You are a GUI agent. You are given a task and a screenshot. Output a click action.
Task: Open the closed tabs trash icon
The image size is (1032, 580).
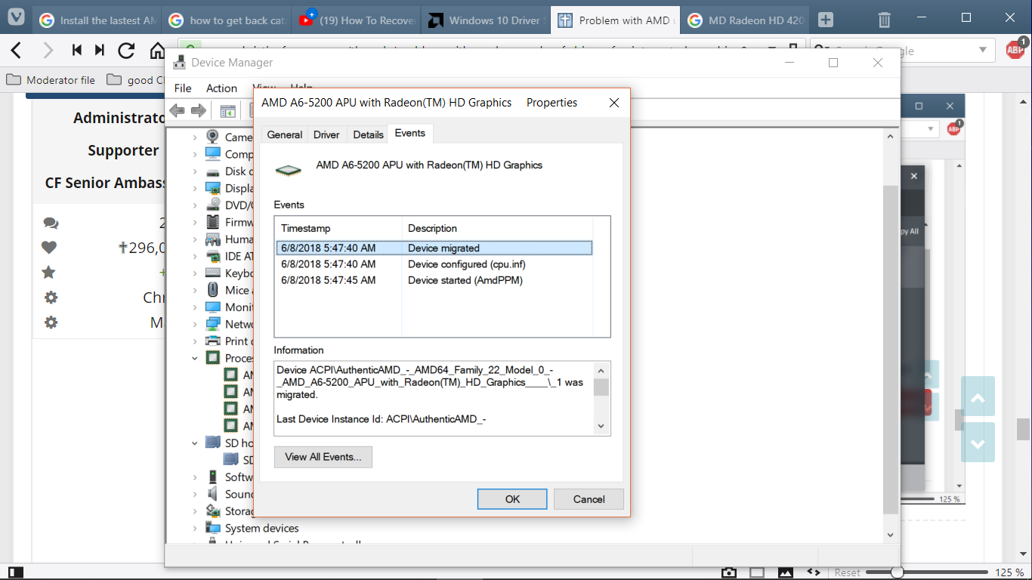[885, 20]
